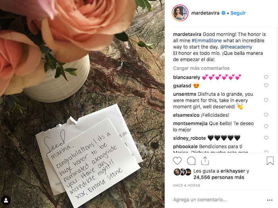Like elsamexico's Felicidades comment
Image resolution: width=278 pixels, height=208 pixels.
(x=266, y=115)
